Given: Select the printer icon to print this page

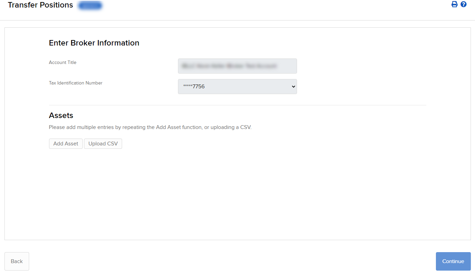Looking at the screenshot, I should coord(454,4).
